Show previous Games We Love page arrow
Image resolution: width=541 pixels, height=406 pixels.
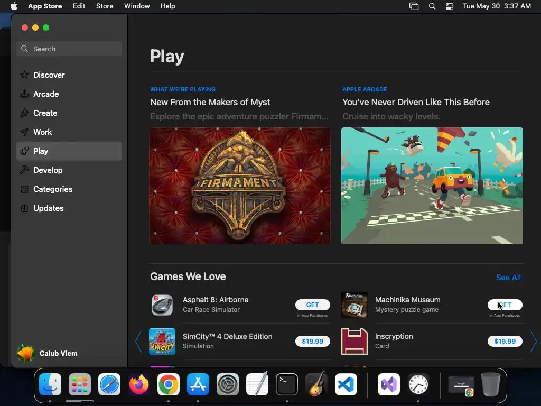coord(138,342)
